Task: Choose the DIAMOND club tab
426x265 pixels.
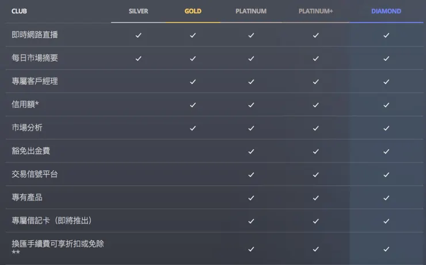Action: pyautogui.click(x=386, y=11)
